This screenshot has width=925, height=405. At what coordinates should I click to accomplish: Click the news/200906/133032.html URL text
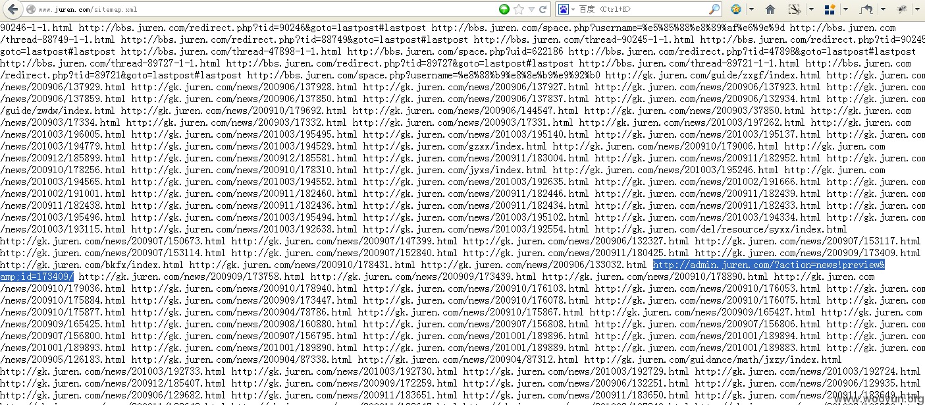click(534, 265)
